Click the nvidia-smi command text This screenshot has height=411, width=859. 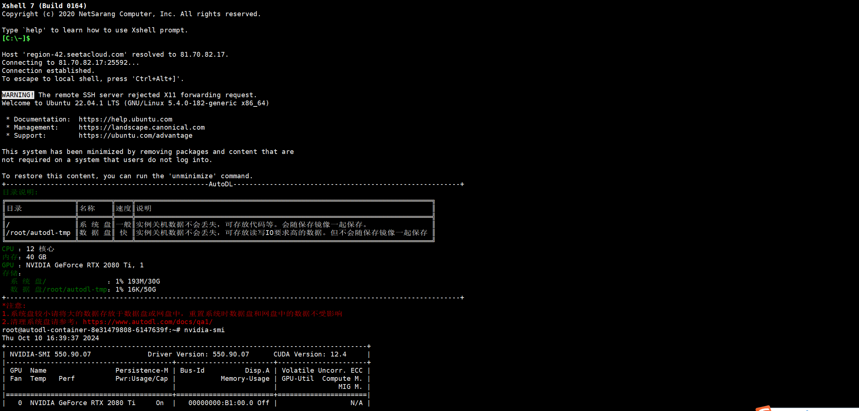point(204,330)
